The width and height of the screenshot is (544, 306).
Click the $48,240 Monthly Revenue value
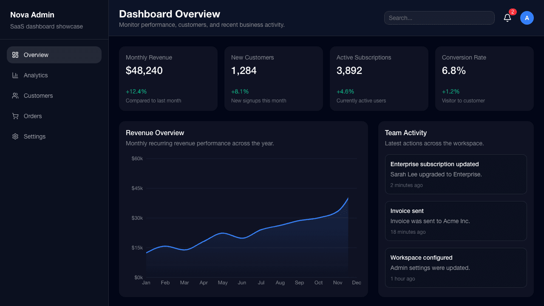pyautogui.click(x=144, y=71)
